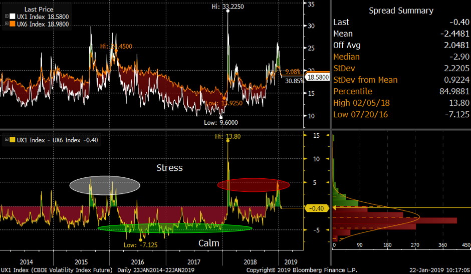Click the 'High 02/05/18' row label

coord(361,103)
